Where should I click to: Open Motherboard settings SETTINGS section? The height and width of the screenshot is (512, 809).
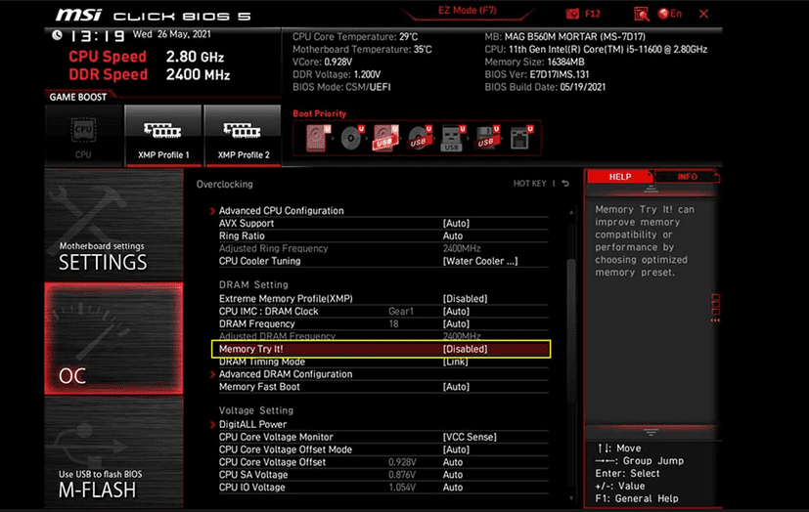click(113, 225)
